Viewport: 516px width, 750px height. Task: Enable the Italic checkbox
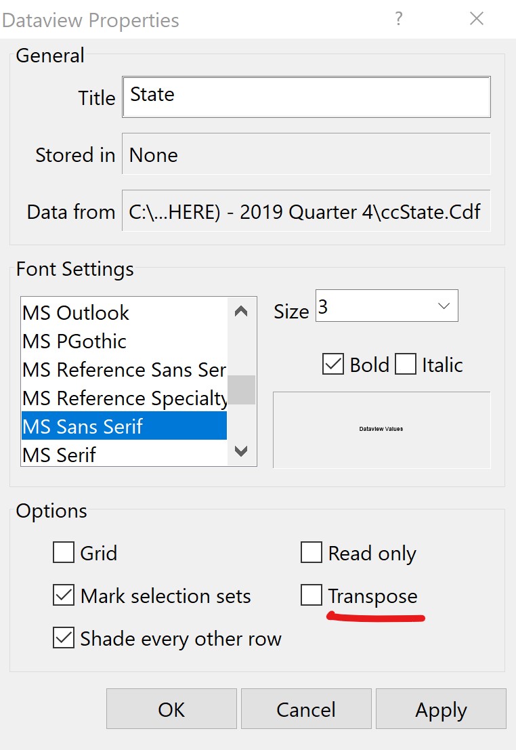pos(406,364)
